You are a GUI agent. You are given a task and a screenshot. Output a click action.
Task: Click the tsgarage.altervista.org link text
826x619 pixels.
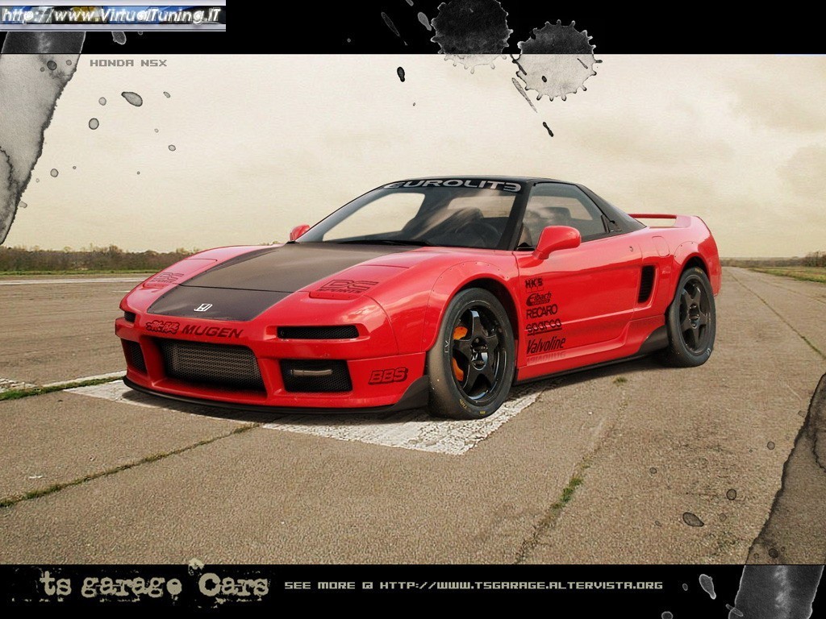pyautogui.click(x=521, y=585)
